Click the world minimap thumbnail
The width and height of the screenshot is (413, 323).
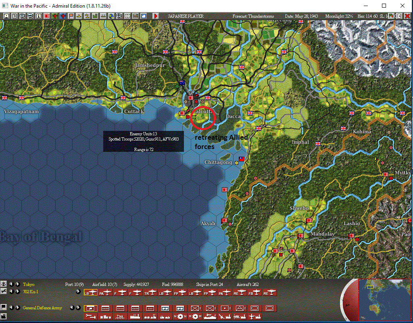tap(385, 300)
